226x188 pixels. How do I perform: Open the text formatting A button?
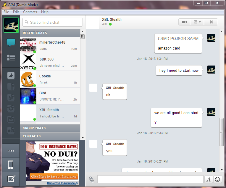pos(209,179)
